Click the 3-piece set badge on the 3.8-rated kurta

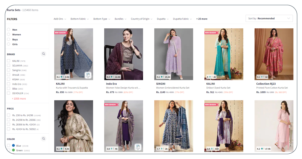coord(138,147)
